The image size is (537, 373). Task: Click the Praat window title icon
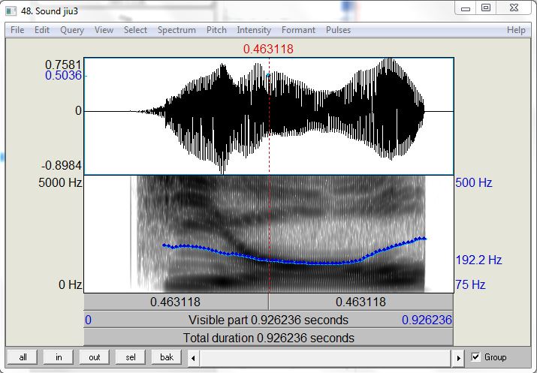[x=11, y=11]
